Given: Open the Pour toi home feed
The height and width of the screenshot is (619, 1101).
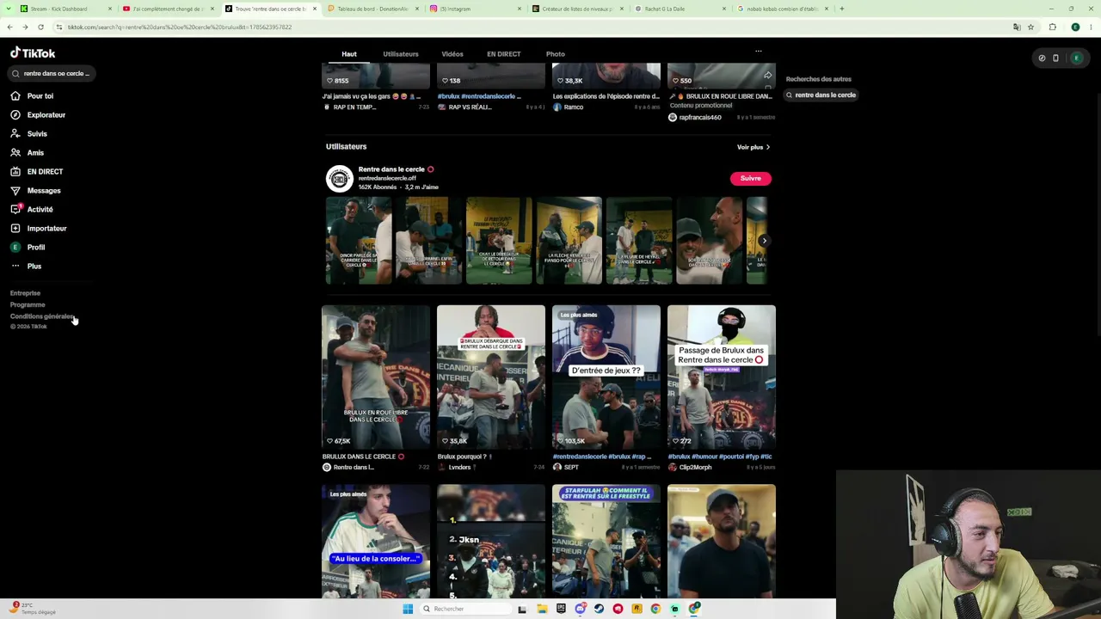Looking at the screenshot, I should (32, 95).
